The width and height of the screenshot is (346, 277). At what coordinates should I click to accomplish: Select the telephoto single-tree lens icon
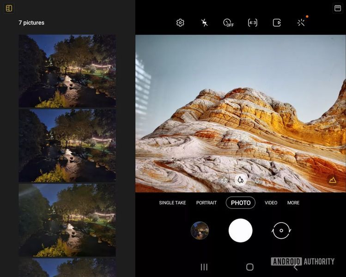point(257,180)
